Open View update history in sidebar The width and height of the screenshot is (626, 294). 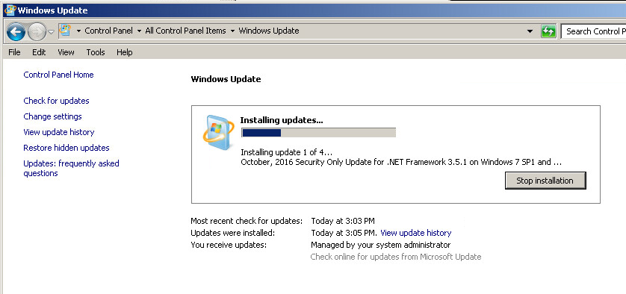coord(59,132)
